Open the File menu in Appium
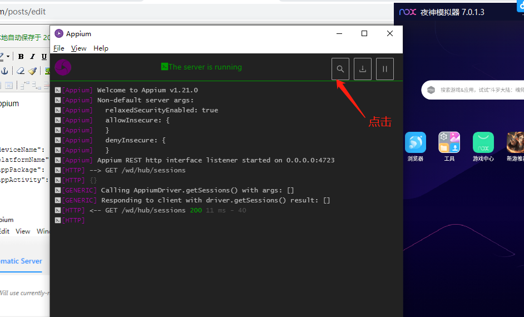The image size is (524, 317). 59,48
